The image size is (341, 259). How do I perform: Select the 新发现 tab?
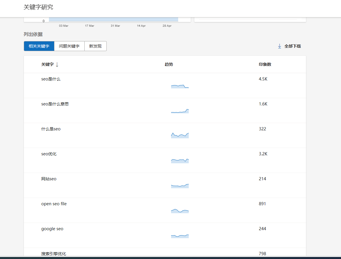(95, 46)
